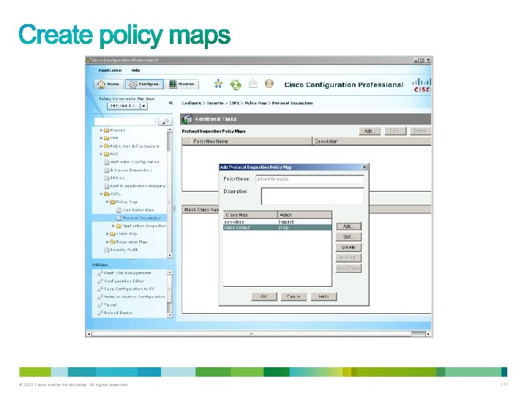Screen dimensions: 527x395
Task: Click the Class Map column header
Action: coord(250,214)
